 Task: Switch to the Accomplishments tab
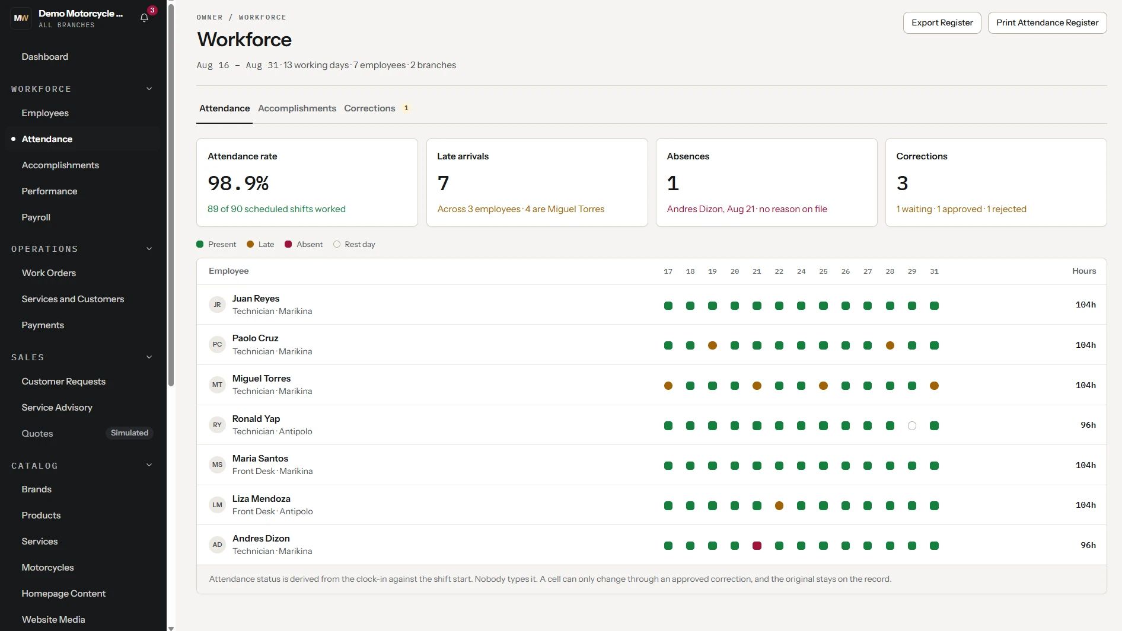click(297, 108)
